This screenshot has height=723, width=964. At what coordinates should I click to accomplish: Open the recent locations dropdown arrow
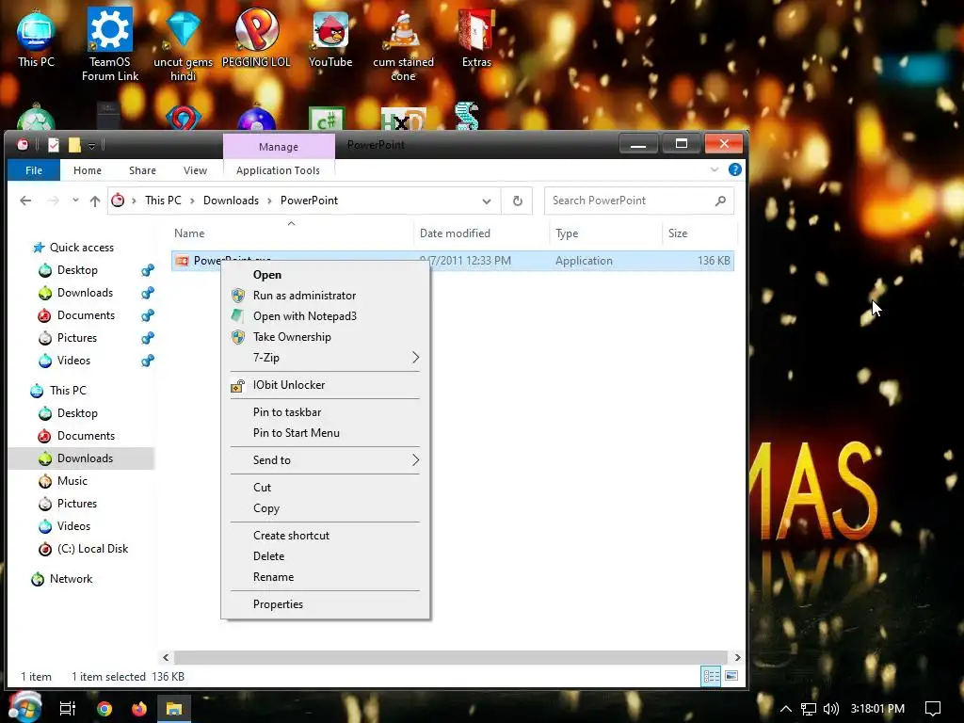pos(75,201)
